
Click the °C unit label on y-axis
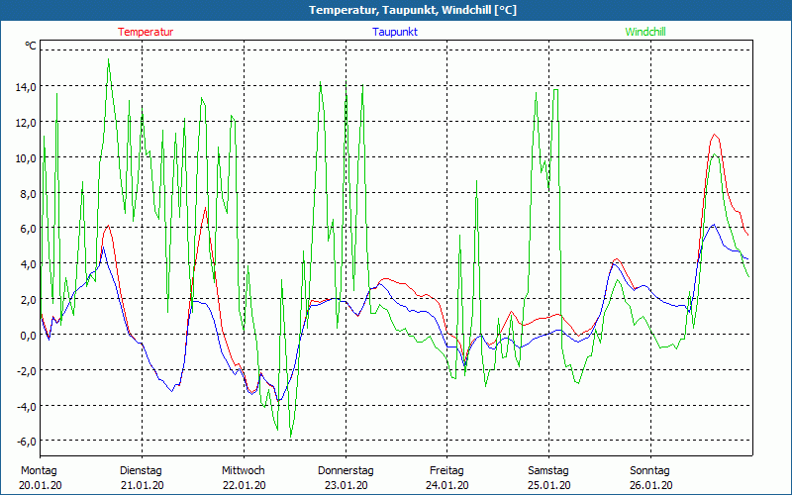31,46
